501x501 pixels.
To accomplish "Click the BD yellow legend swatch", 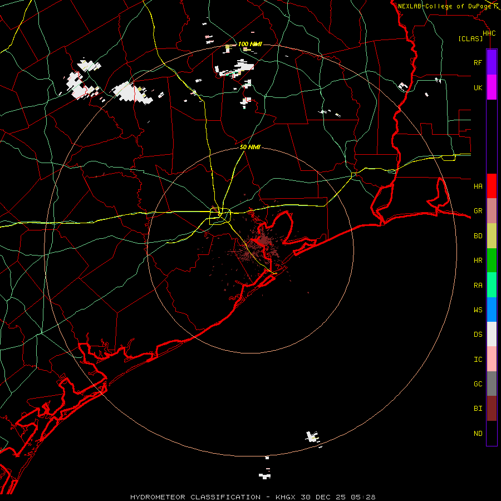I will coord(492,235).
